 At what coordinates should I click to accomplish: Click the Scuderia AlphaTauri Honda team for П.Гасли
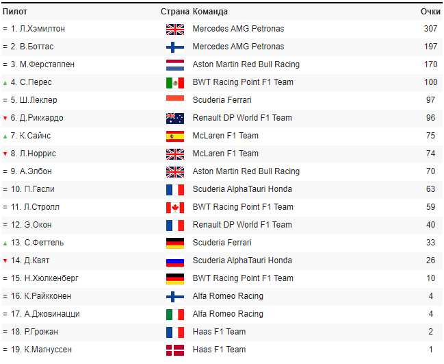(x=242, y=189)
